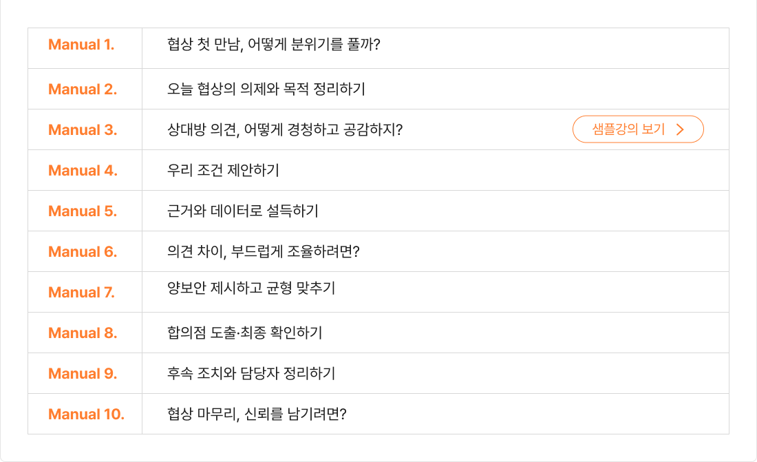Image resolution: width=757 pixels, height=462 pixels.
Task: Open lesson 양보안 제시하고 균형 맞추기
Action: [251, 288]
